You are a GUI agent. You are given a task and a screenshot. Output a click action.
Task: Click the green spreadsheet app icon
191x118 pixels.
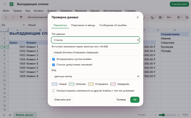pos(12,4)
